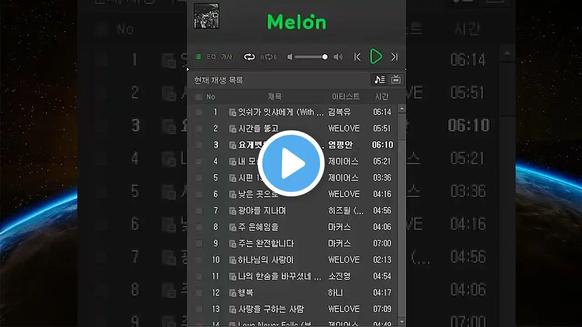Start the video with the large blue play button
The height and width of the screenshot is (327, 582).
pyautogui.click(x=291, y=163)
